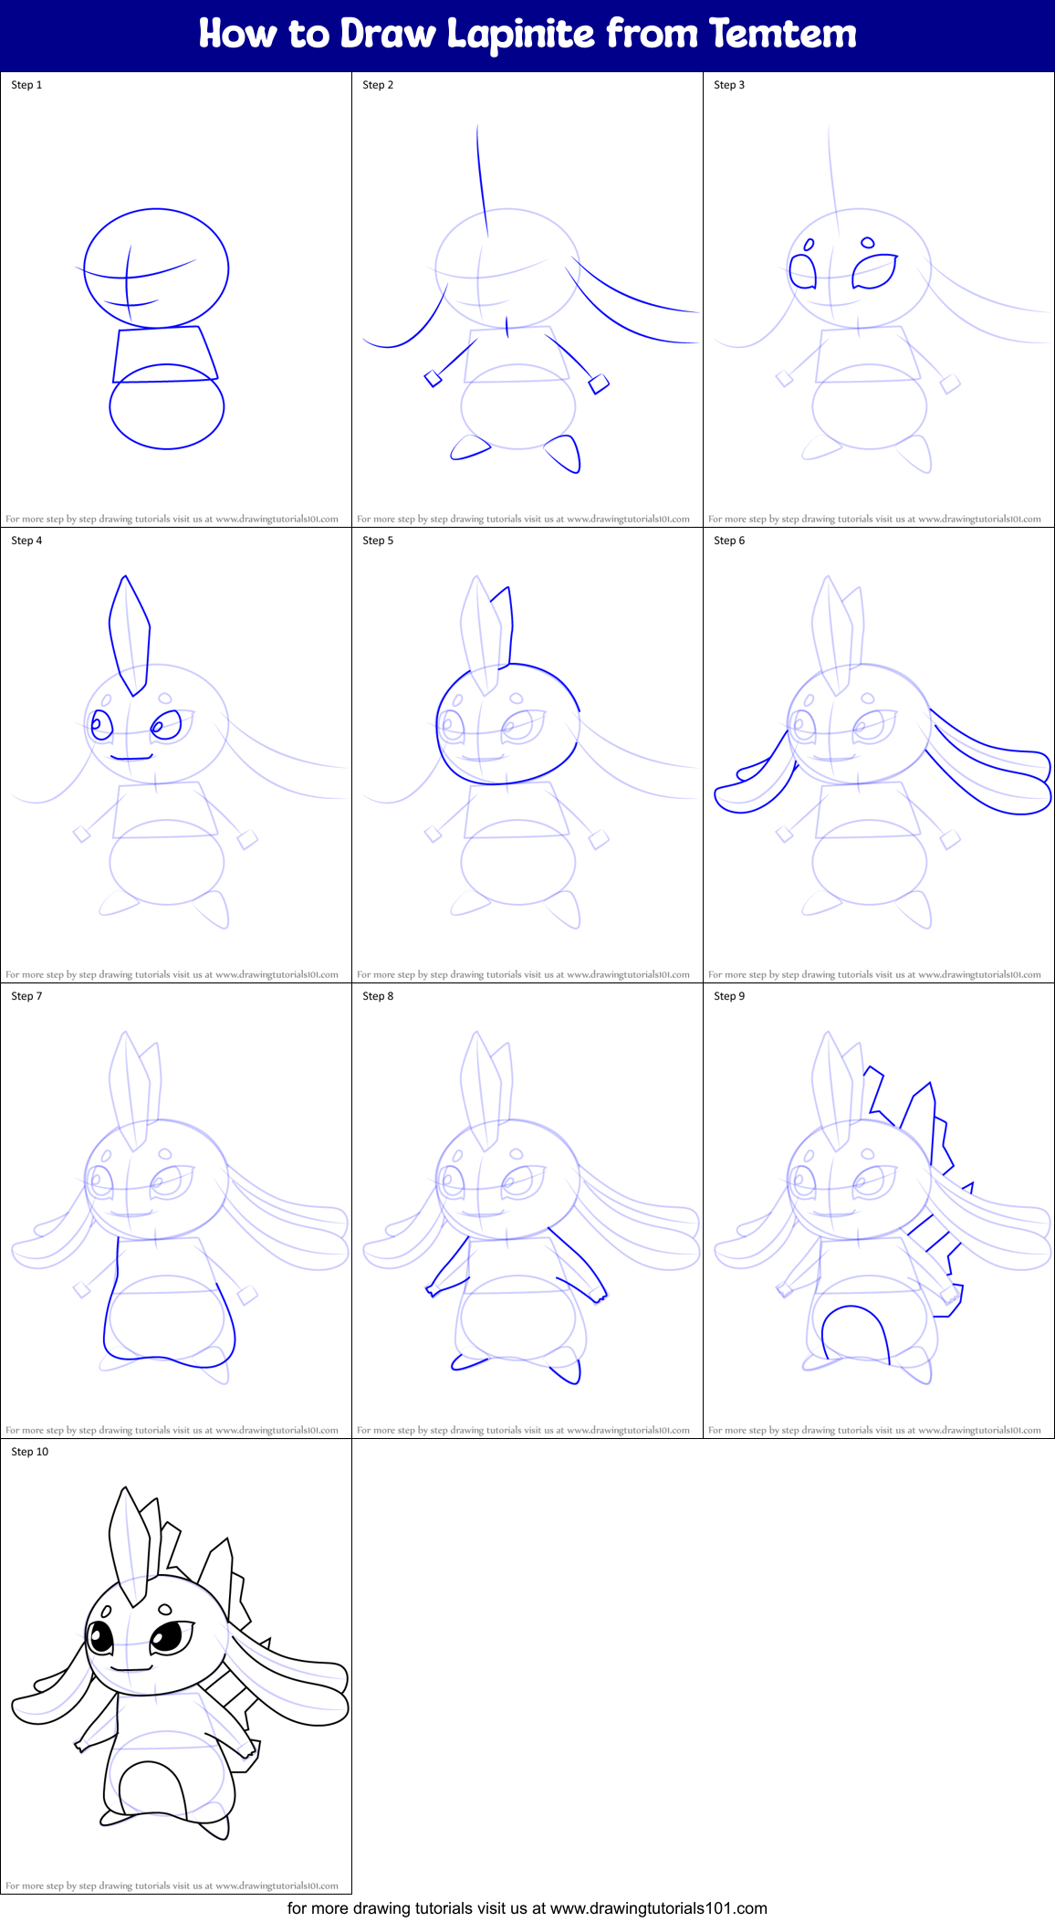Click the 'Step 10' label
This screenshot has height=1922, width=1055.
tap(30, 1452)
